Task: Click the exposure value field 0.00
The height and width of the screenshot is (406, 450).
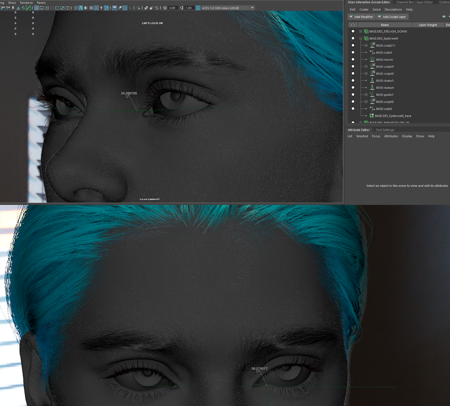Action: click(172, 8)
